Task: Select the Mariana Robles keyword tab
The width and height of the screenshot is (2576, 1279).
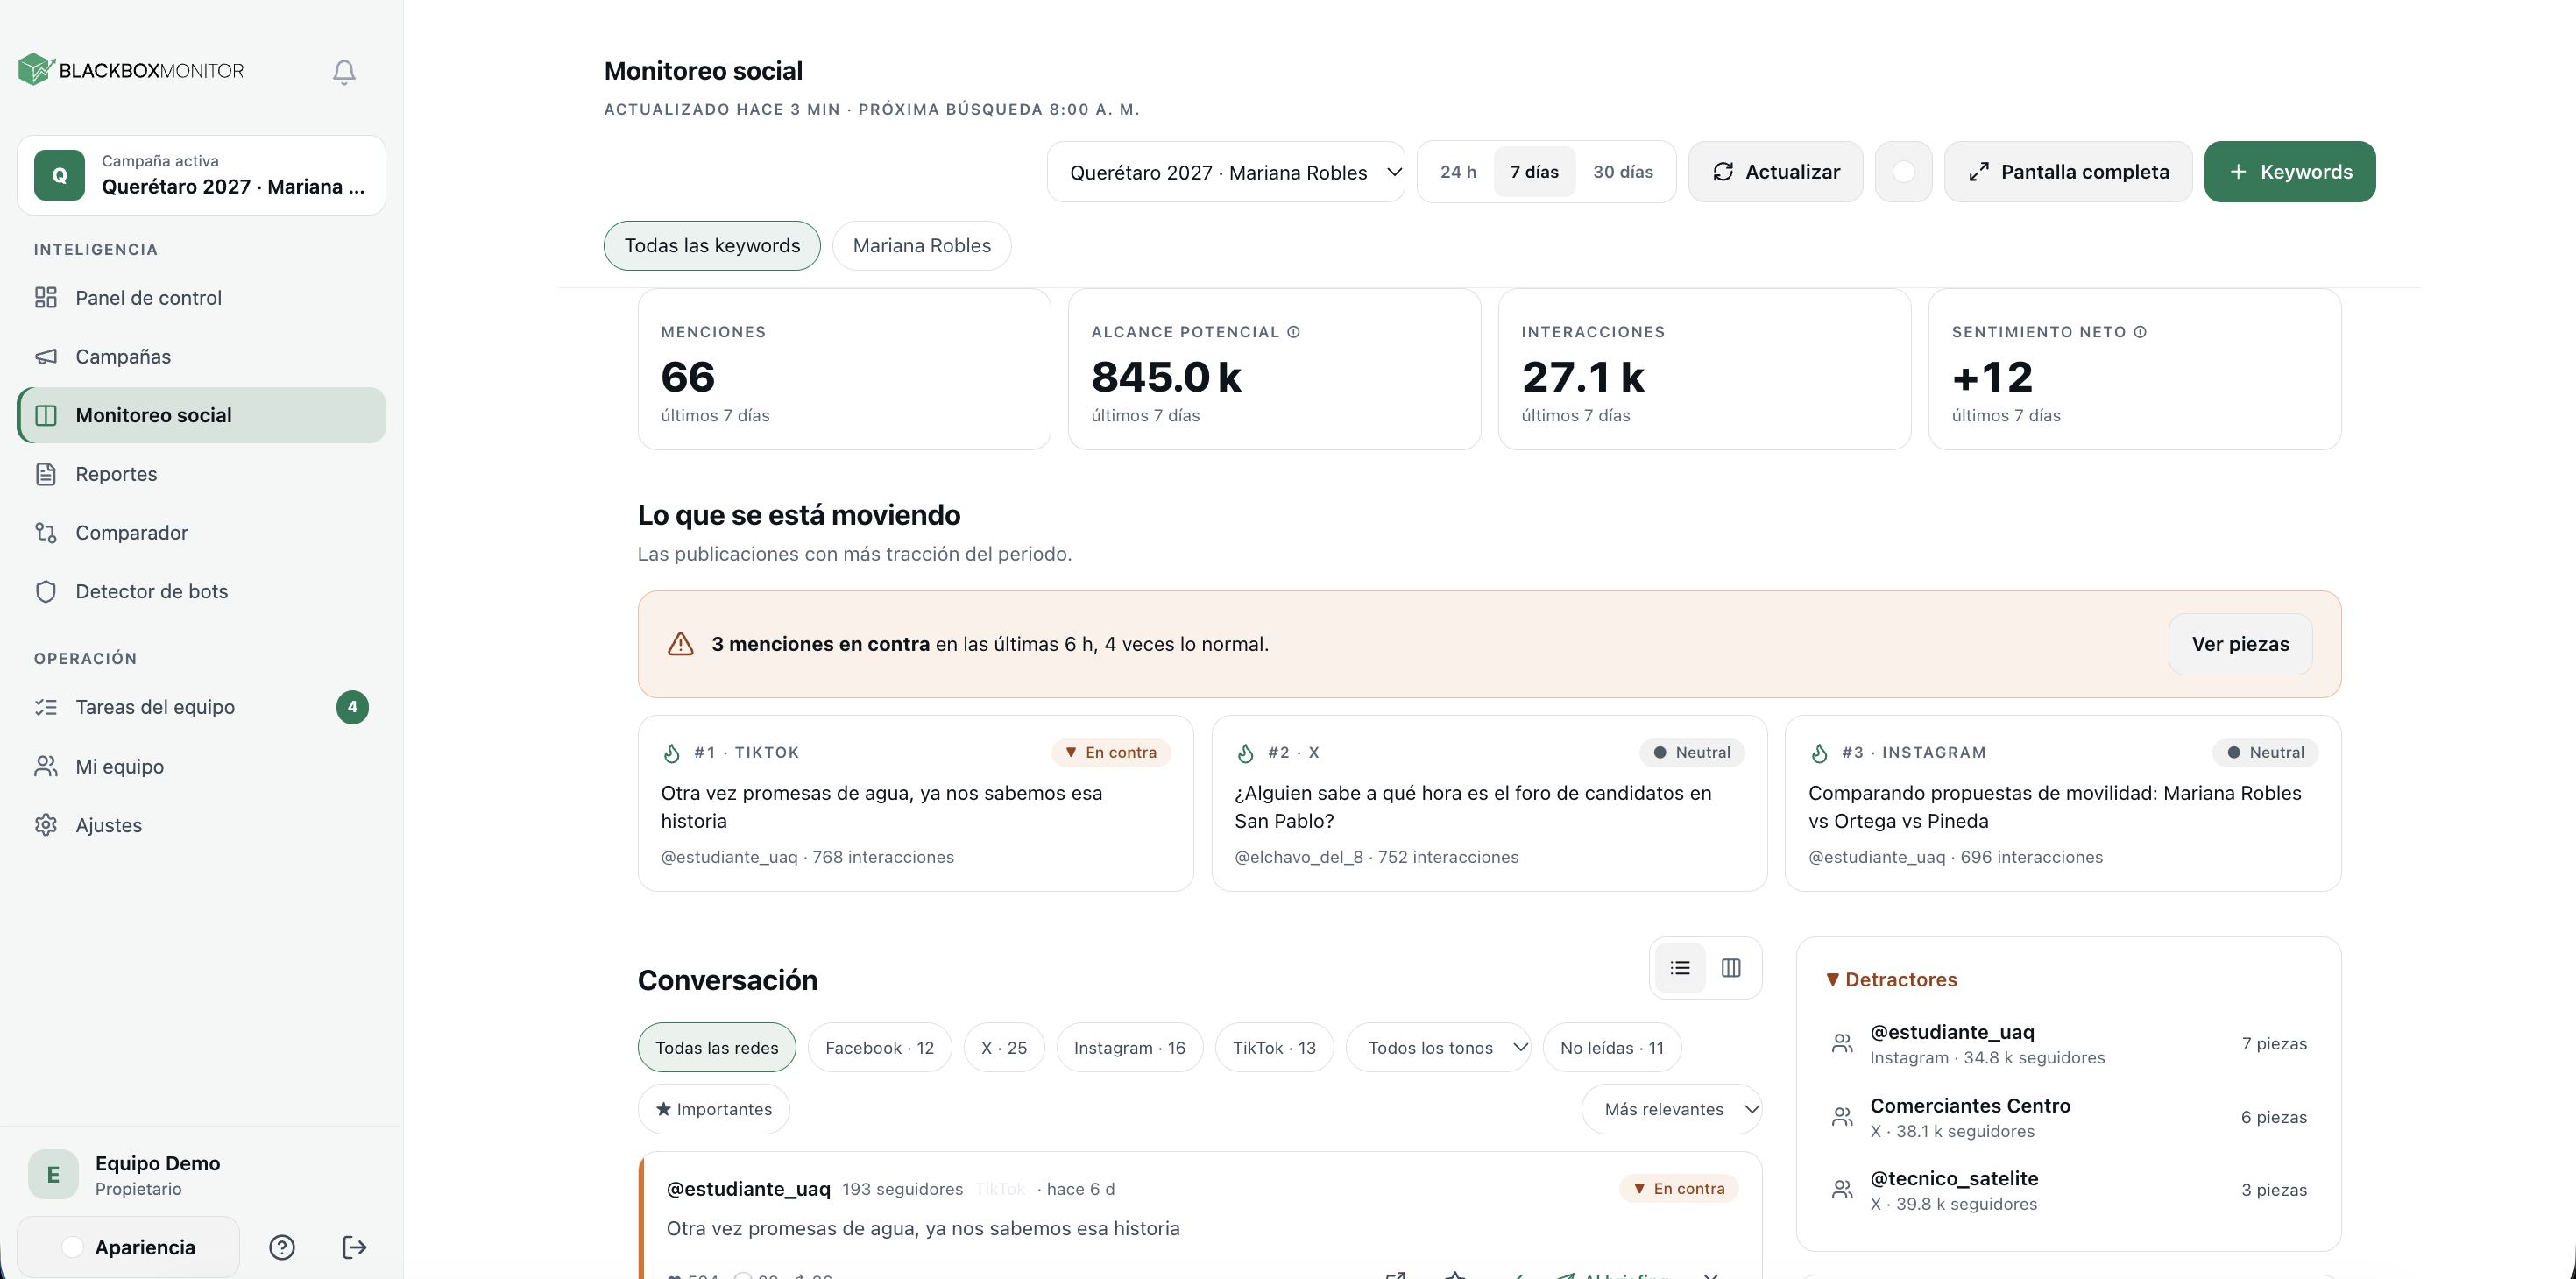Action: [x=921, y=246]
